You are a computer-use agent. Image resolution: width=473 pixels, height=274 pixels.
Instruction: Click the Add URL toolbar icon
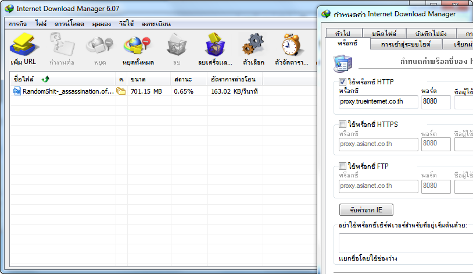(x=24, y=45)
